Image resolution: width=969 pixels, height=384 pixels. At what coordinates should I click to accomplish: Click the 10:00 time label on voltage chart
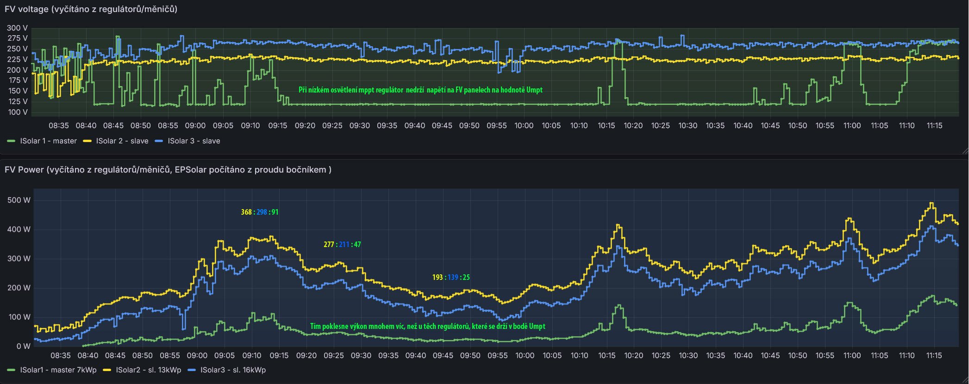[x=524, y=126]
